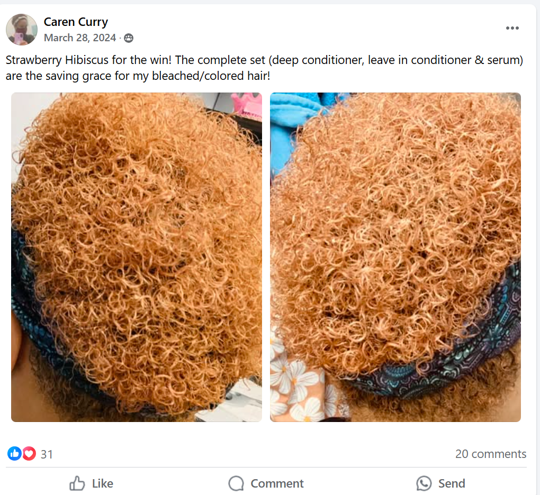The width and height of the screenshot is (540, 495).
Task: Open the three-dot post options menu
Action: [x=512, y=28]
